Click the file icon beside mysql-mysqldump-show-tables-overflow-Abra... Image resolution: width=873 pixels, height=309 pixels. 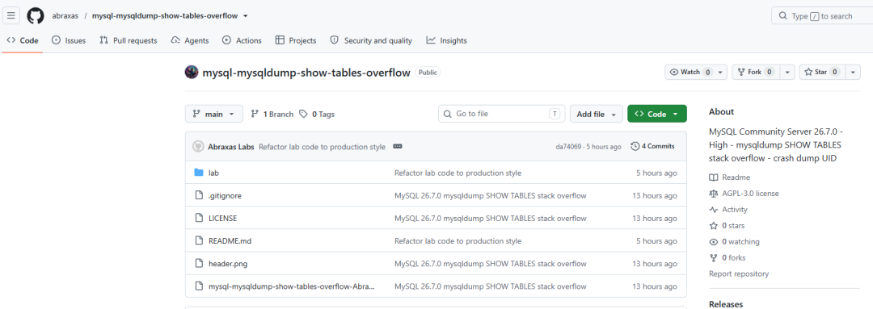tap(199, 286)
